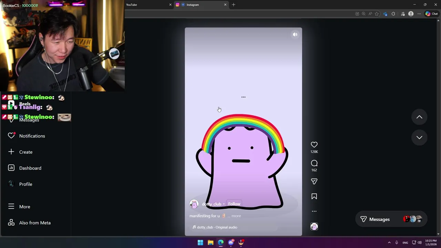This screenshot has height=248, width=441.
Task: Click the reel caption 'manifesting for u'
Action: 204,216
